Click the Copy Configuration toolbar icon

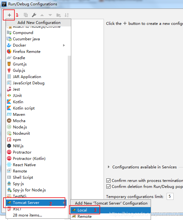[26, 15]
